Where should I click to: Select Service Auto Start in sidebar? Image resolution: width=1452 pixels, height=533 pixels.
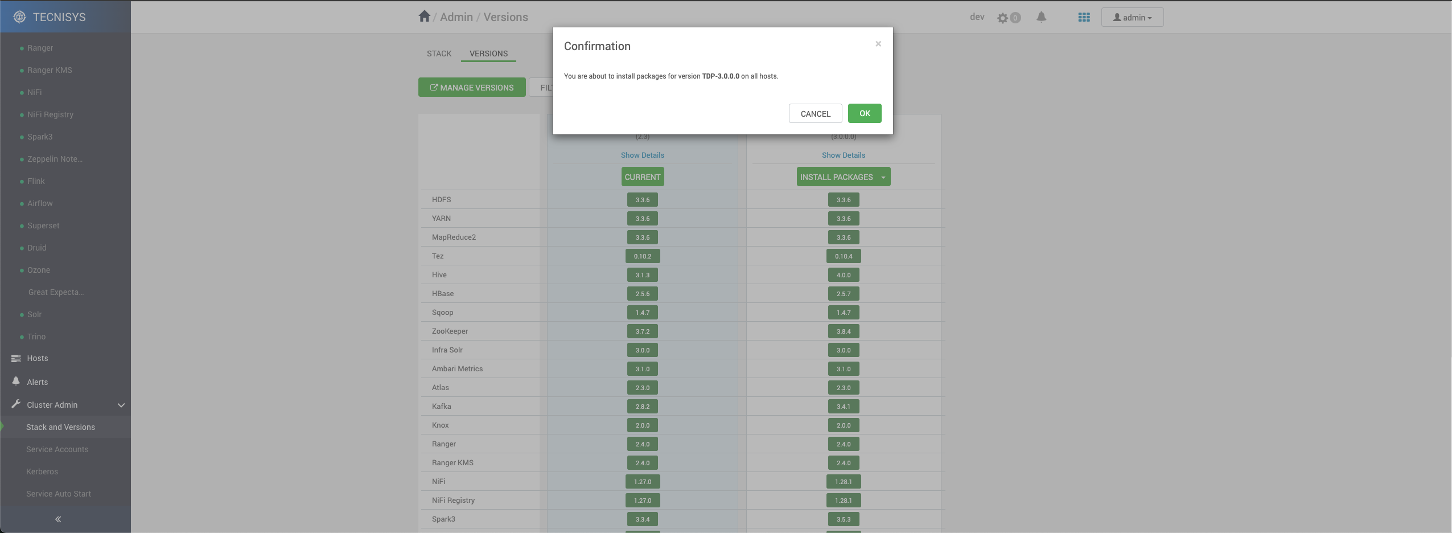[59, 494]
